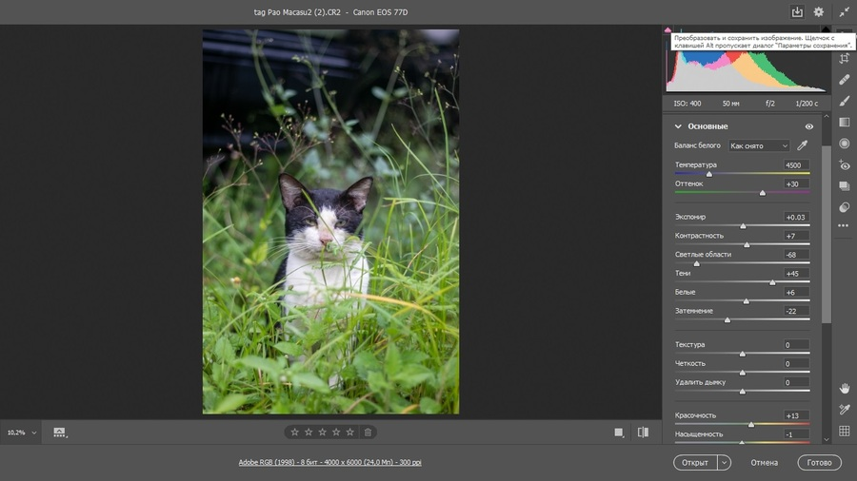
Task: Click the trash delete icon
Action: click(x=368, y=432)
